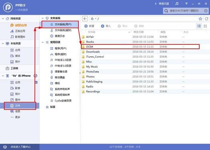Select the iTunes_Control folder row

(145, 57)
